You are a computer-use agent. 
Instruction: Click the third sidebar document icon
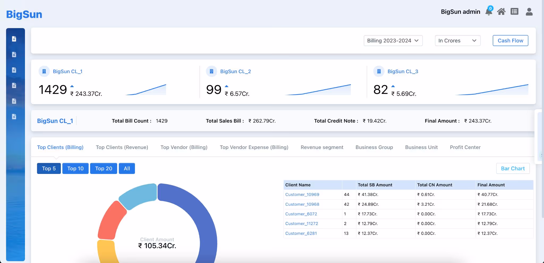point(14,70)
